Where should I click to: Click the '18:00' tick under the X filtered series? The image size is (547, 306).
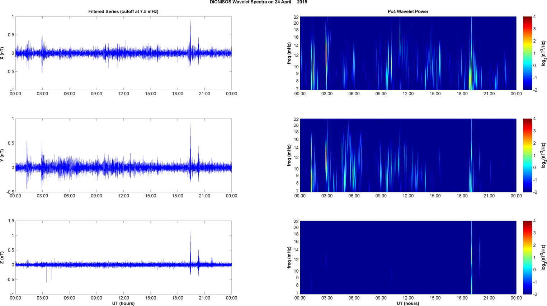point(178,94)
